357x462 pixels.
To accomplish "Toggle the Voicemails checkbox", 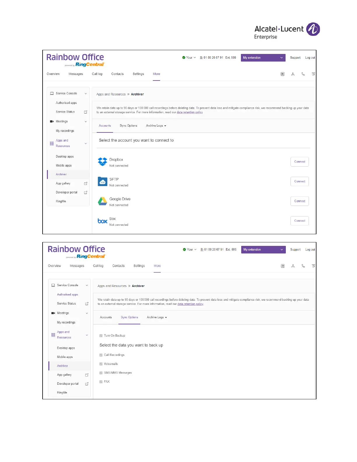I will click(x=101, y=364).
